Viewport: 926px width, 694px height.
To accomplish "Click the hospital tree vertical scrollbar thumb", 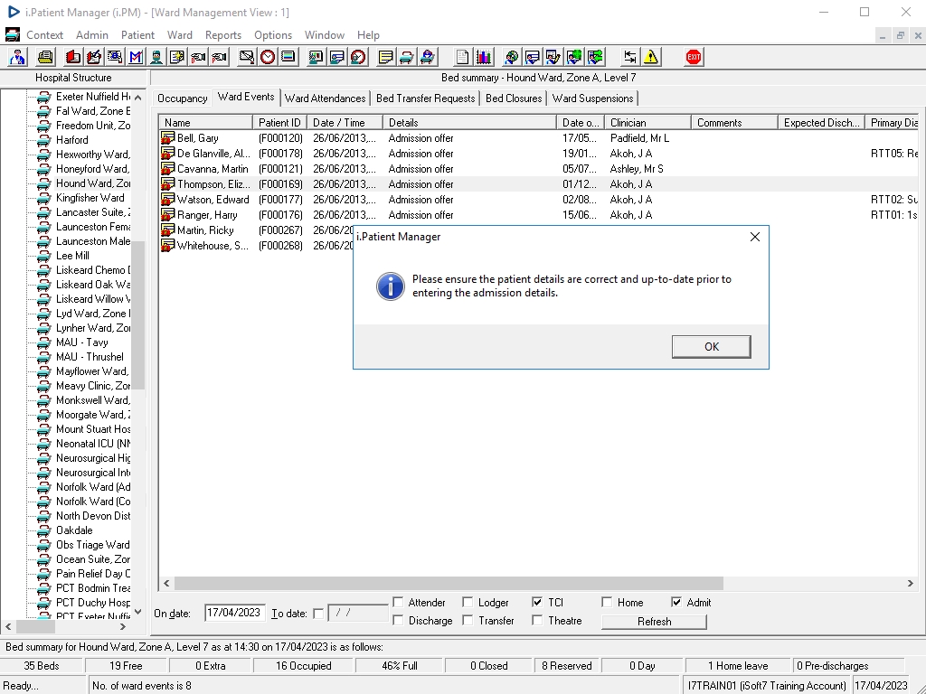I will tap(137, 315).
